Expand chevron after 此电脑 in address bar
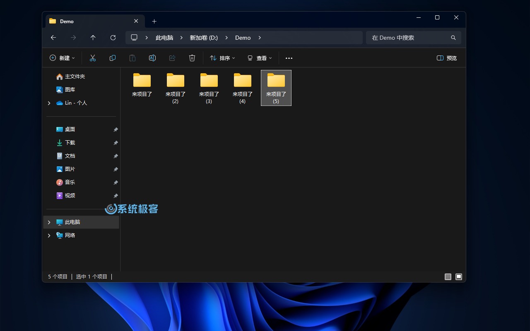This screenshot has width=530, height=331. pos(181,38)
